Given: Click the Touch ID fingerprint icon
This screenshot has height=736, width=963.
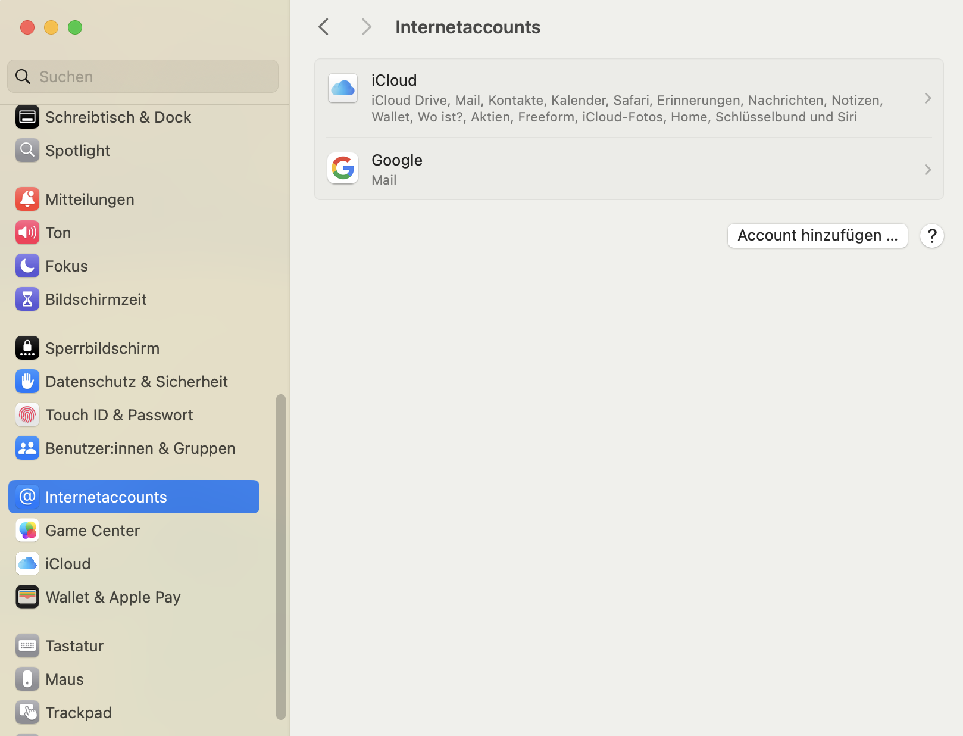Looking at the screenshot, I should (x=27, y=415).
